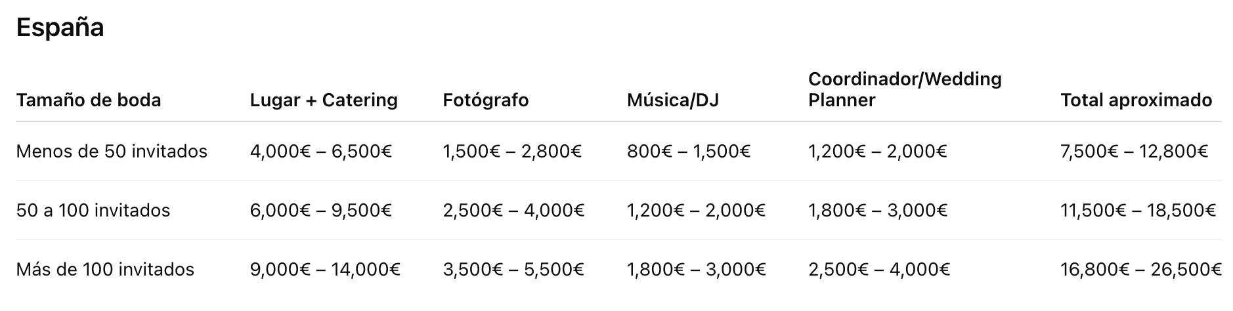Click the 6,000€ – 9,500€ catering cell
The width and height of the screenshot is (1233, 311).
(321, 211)
